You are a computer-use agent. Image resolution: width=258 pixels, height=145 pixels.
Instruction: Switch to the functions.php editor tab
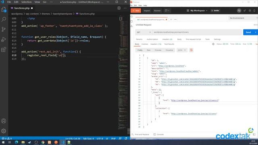[x=21, y=8]
